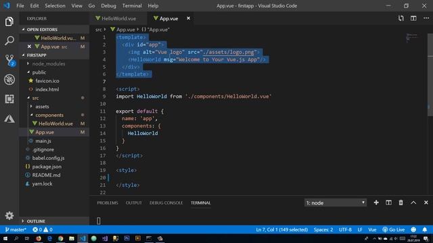Open the Azure view in activity bar
Image resolution: width=433 pixels, height=243 pixels.
click(x=9, y=119)
